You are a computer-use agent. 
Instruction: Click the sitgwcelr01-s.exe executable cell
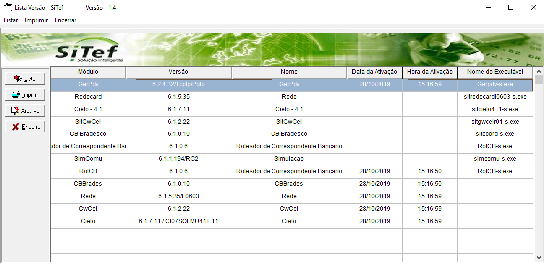(495, 122)
